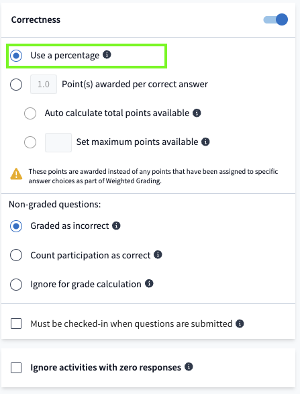This screenshot has height=394, width=300.
Task: Click the points per correct answer field
Action: point(44,84)
